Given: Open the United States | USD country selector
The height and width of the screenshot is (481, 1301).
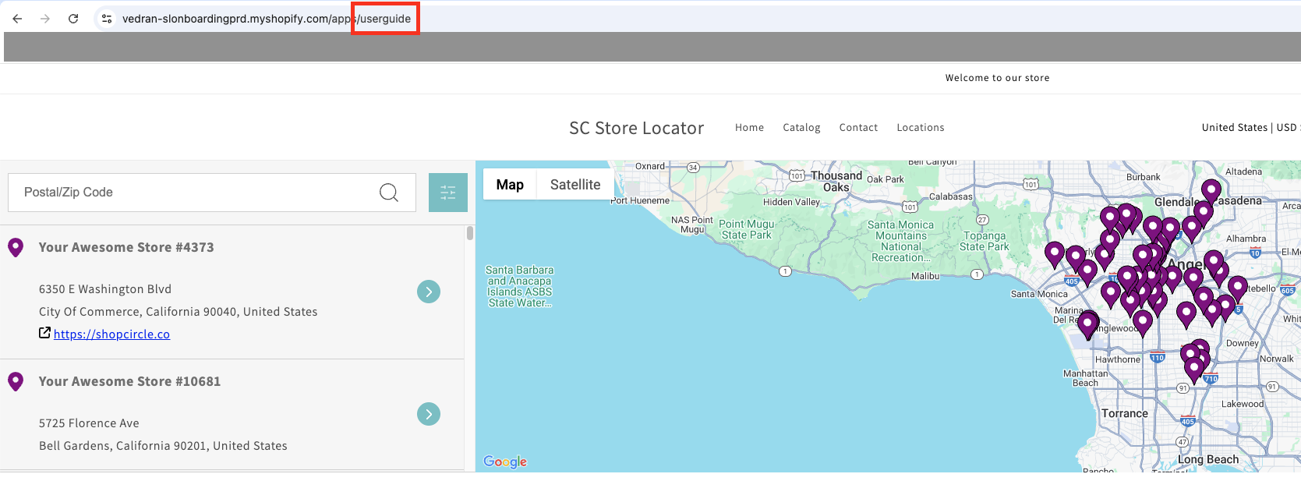Looking at the screenshot, I should [x=1250, y=127].
